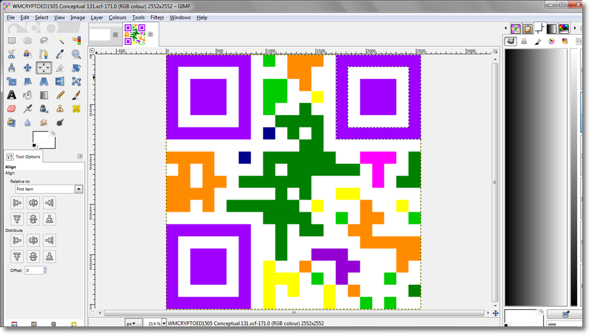
Task: Select the Fuzzy Select magic wand tool
Action: point(60,40)
